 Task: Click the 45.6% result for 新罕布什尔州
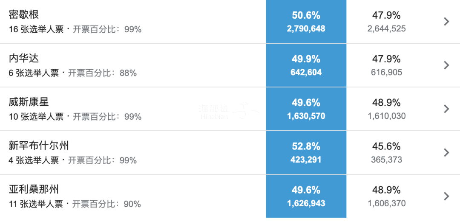point(386,146)
